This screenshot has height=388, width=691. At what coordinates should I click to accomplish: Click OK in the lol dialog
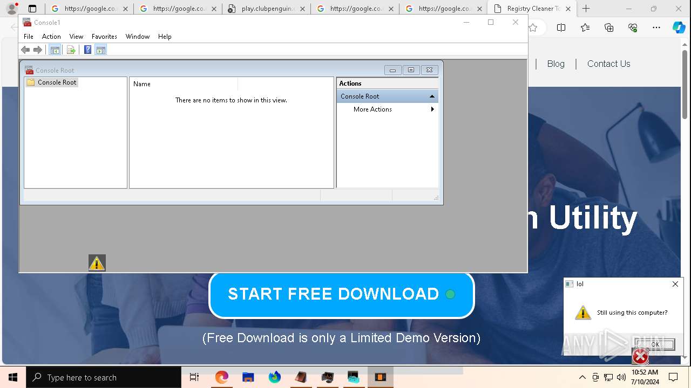655,344
